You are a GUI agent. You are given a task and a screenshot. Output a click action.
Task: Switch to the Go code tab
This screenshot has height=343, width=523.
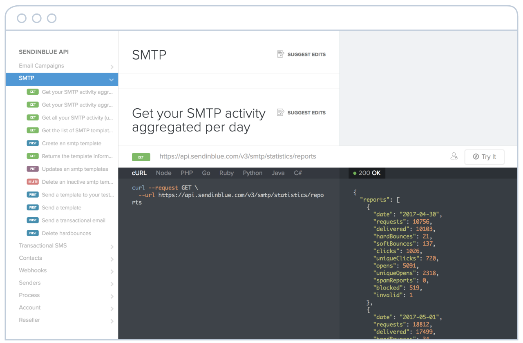[x=206, y=173]
